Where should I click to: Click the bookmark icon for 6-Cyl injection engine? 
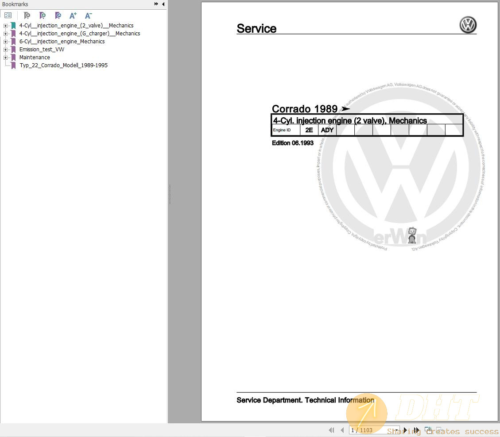point(13,42)
